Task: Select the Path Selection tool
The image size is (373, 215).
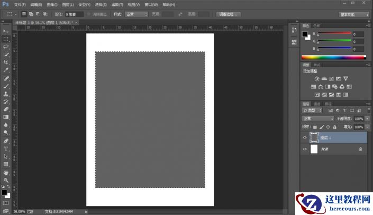Action: click(x=6, y=156)
